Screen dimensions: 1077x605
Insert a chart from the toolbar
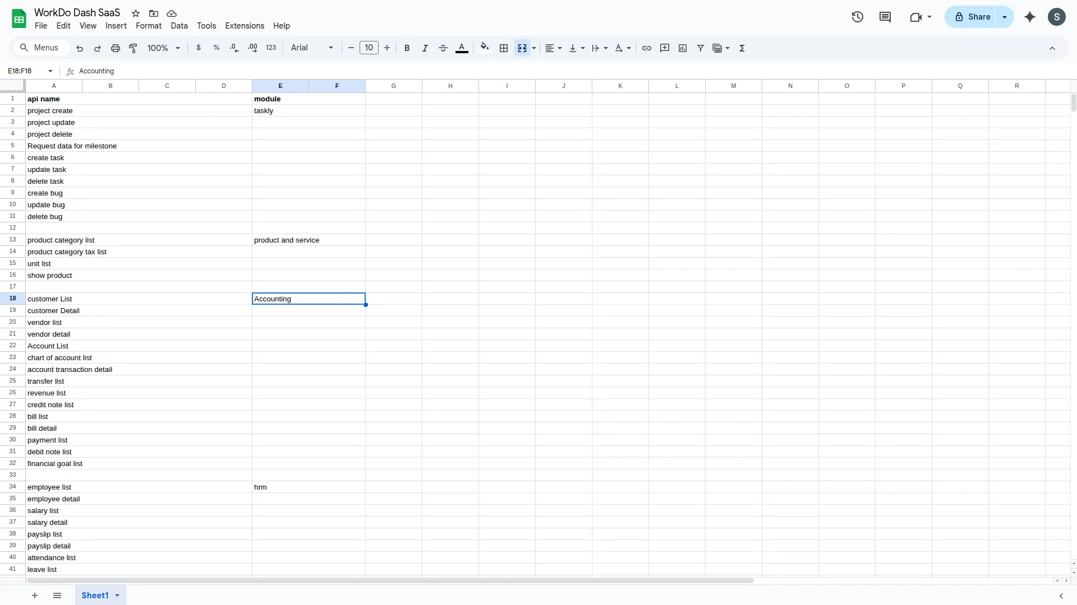(683, 48)
